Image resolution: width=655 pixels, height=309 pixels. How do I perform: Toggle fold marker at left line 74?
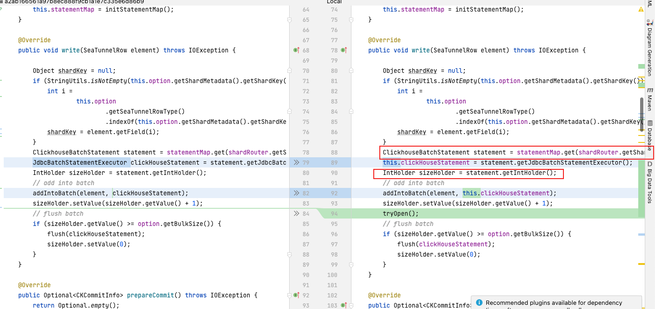[289, 111]
